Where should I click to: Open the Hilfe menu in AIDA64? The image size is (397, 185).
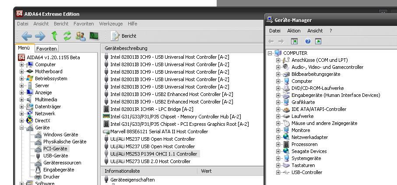(x=133, y=24)
